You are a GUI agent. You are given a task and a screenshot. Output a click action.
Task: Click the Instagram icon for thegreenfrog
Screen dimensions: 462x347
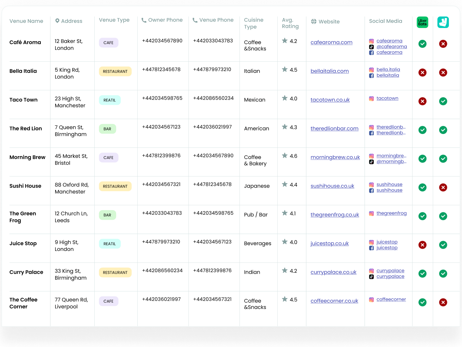(x=371, y=213)
